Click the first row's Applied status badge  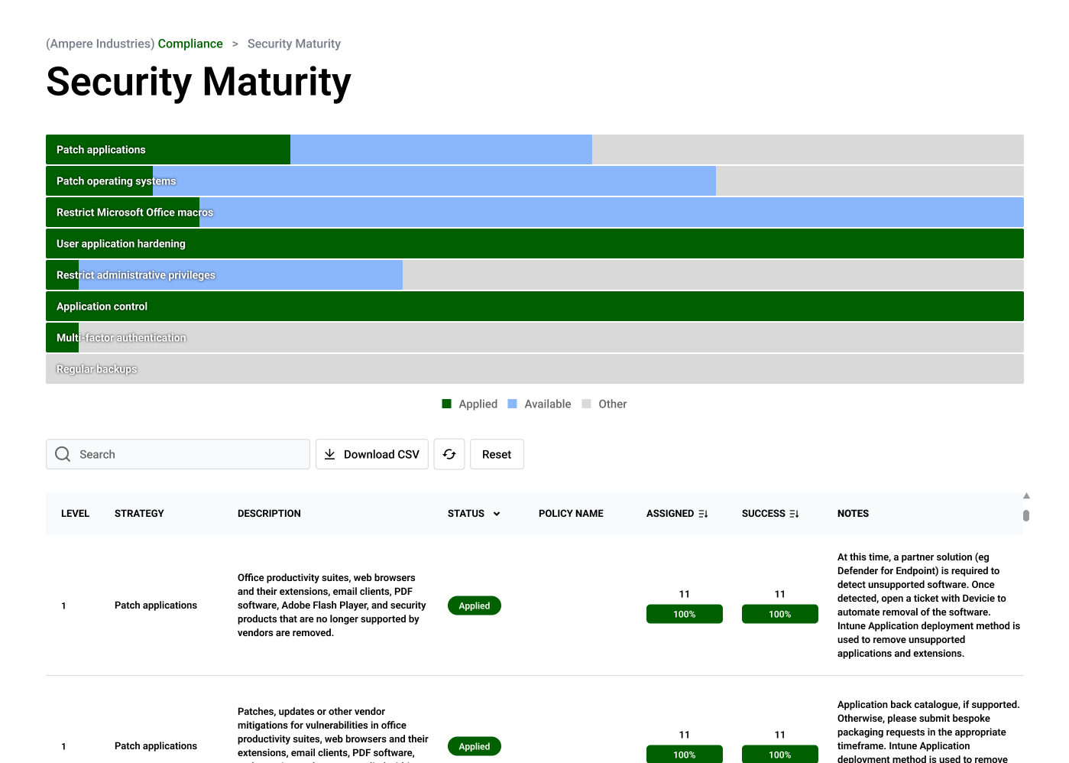tap(474, 606)
